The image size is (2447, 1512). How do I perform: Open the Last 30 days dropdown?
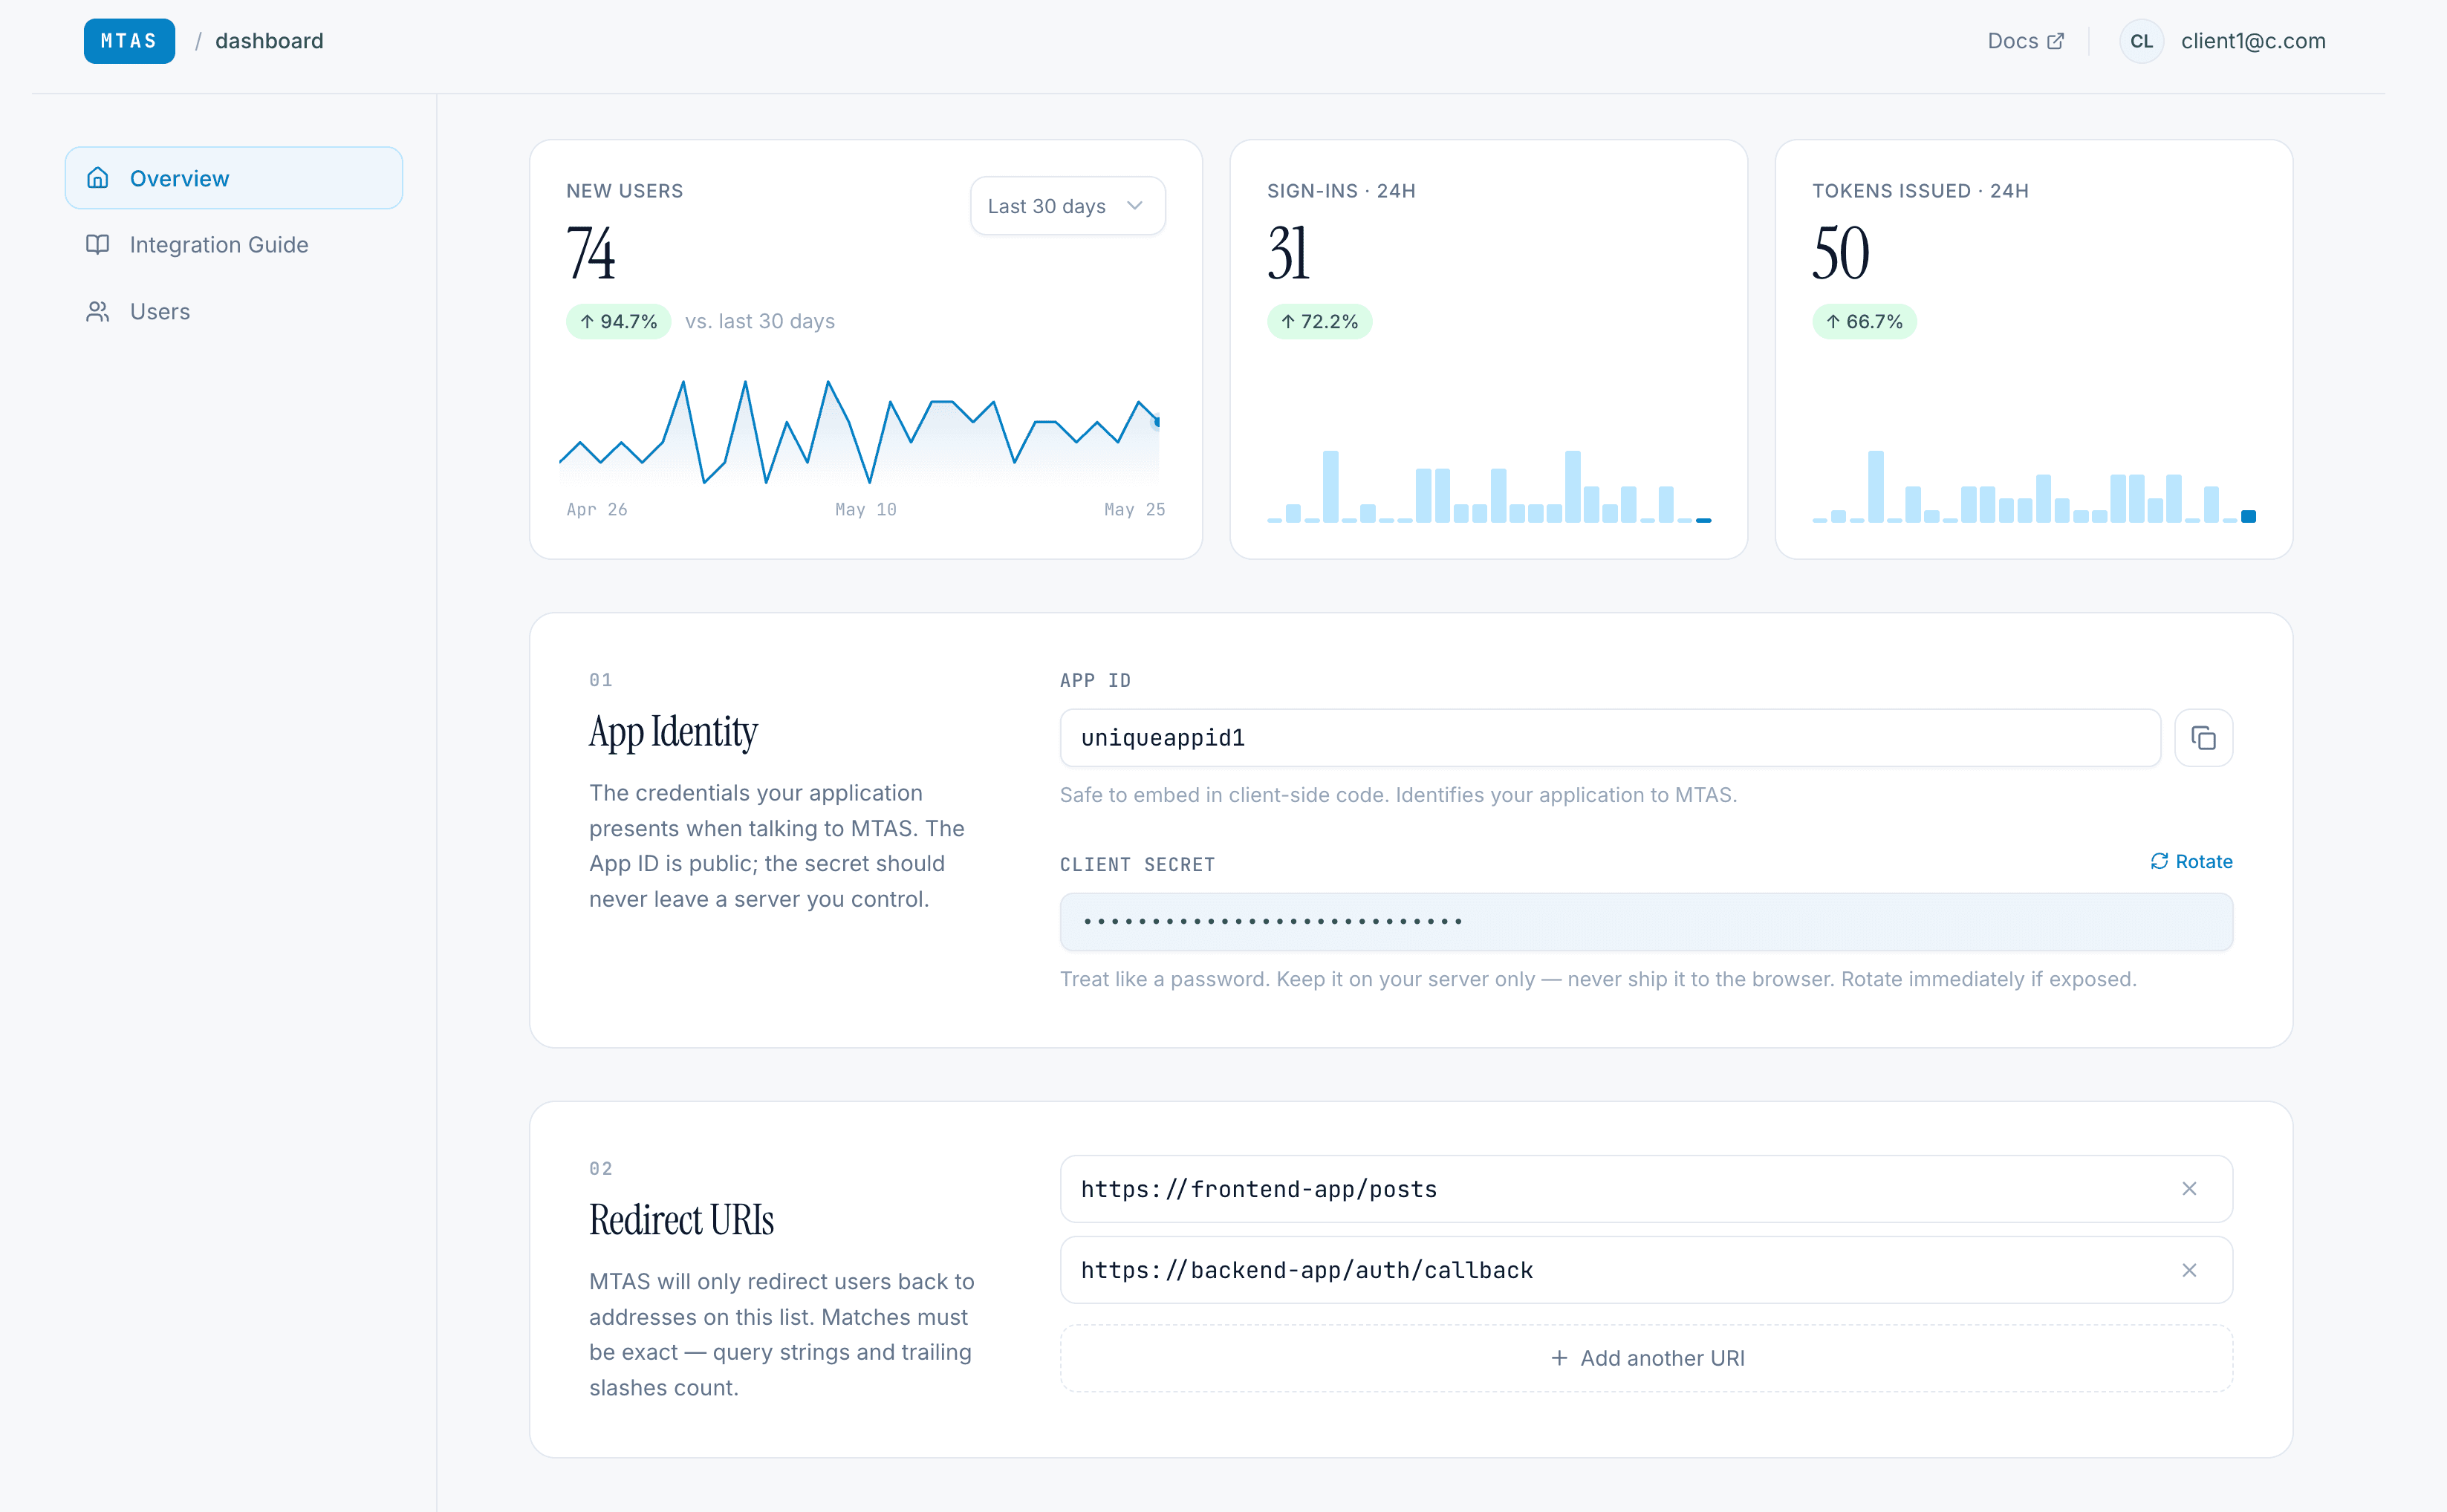(1067, 206)
